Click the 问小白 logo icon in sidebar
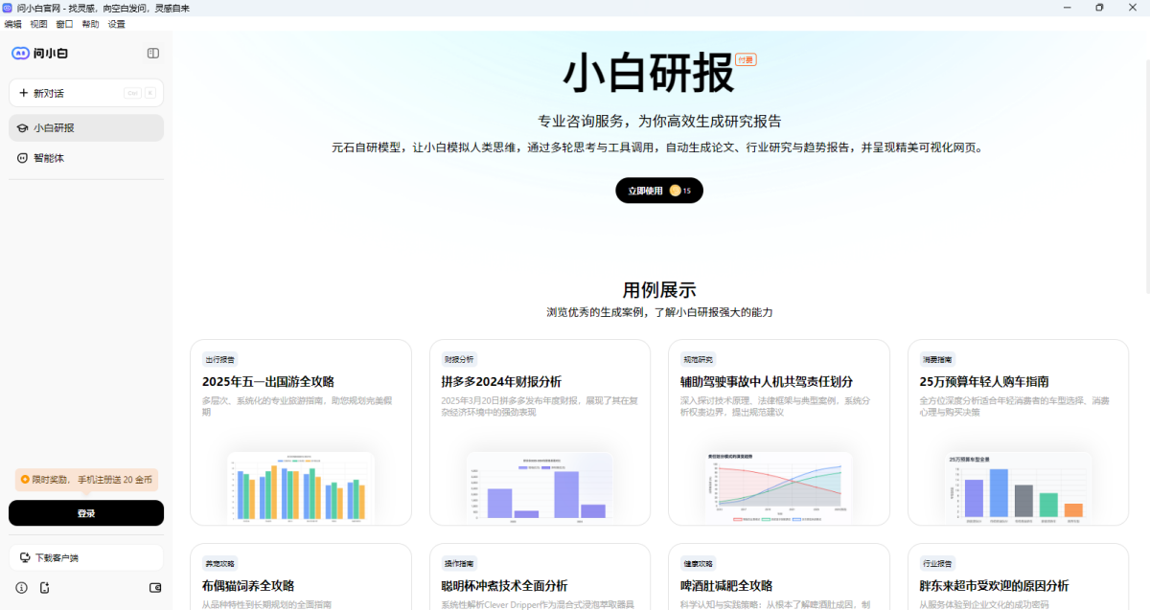 21,53
